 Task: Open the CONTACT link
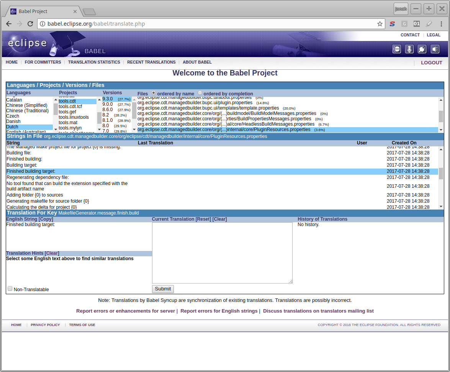410,35
